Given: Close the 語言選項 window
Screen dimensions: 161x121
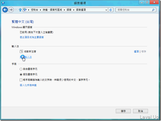Looking at the screenshot, I should point(154,2).
